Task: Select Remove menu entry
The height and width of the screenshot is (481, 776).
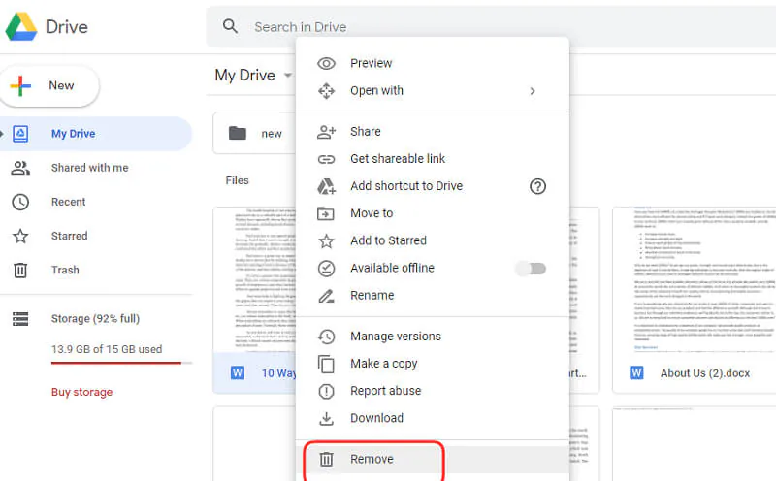Action: click(433, 460)
